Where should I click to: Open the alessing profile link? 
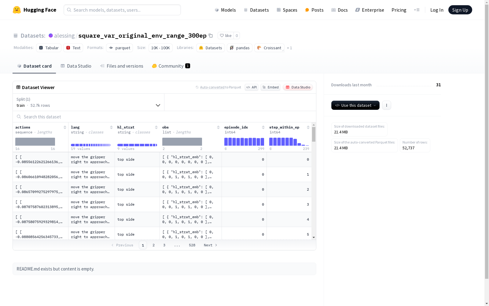[x=64, y=35]
